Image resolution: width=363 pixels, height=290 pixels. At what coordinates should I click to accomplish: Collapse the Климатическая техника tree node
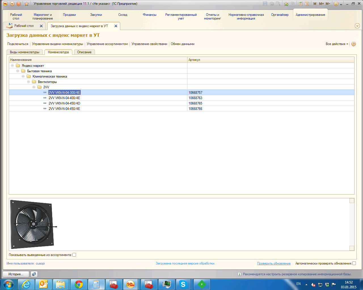click(23, 76)
